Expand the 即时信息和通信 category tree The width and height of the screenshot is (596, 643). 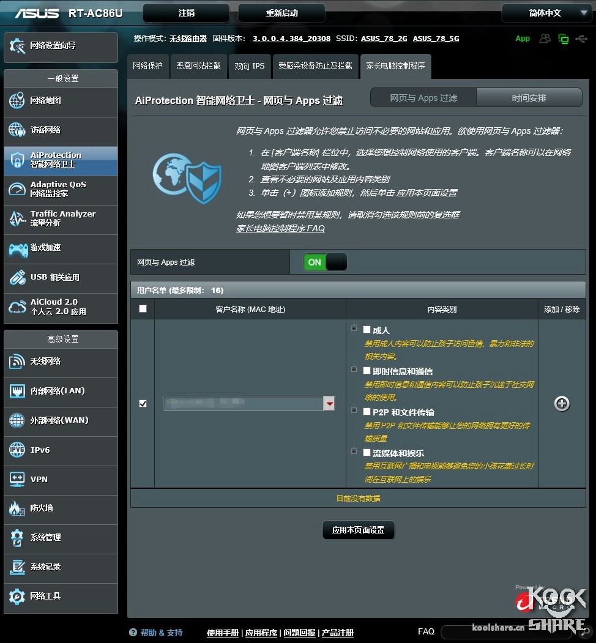pos(354,370)
